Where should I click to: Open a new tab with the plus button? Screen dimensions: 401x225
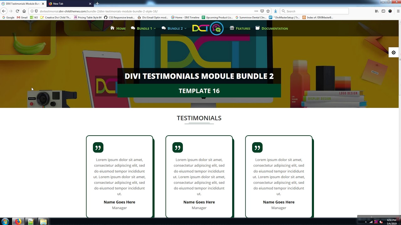point(97,3)
